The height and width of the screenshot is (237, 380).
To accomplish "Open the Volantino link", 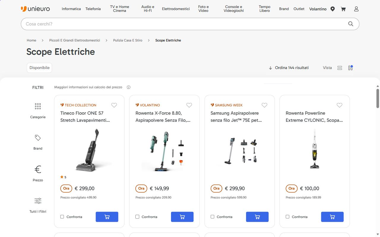I will [x=318, y=9].
